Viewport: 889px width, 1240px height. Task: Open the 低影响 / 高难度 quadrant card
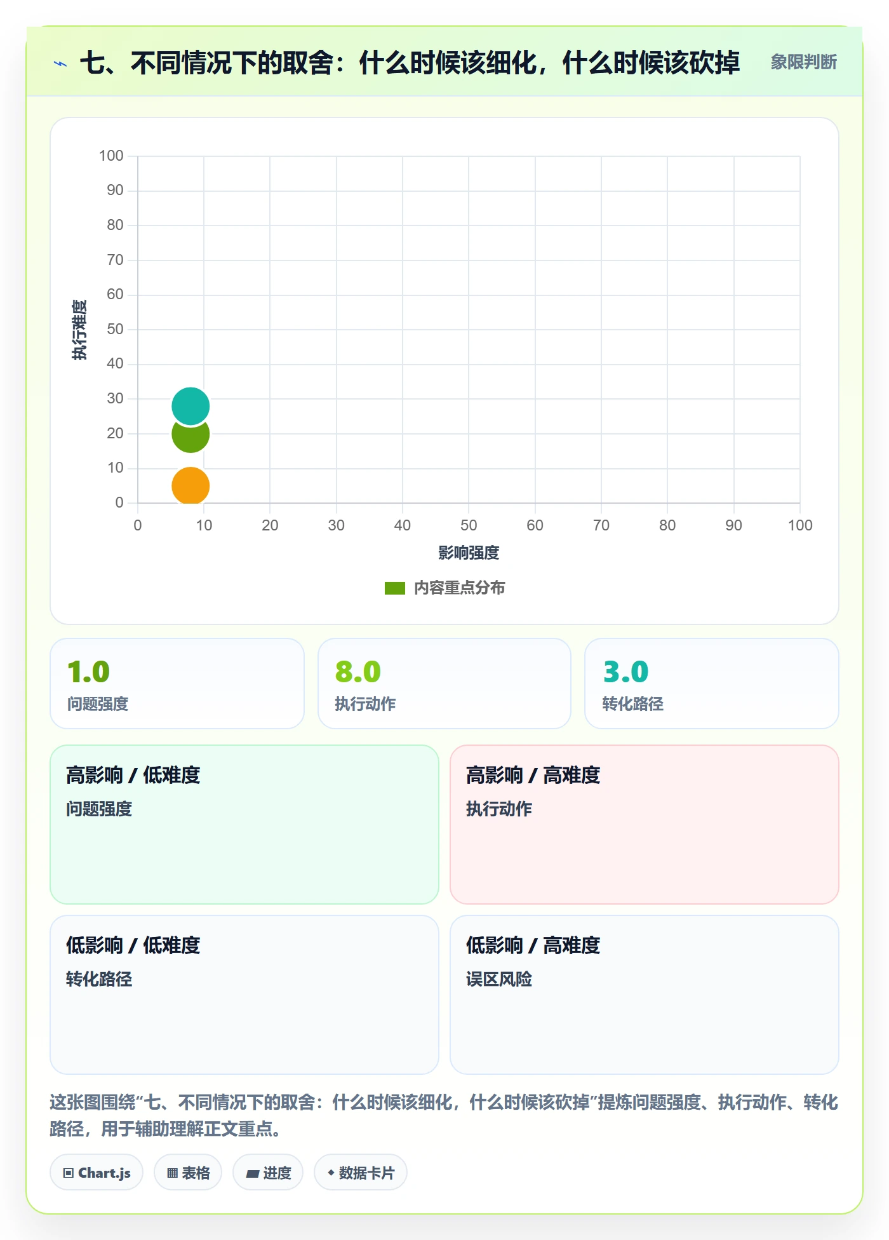click(x=645, y=995)
